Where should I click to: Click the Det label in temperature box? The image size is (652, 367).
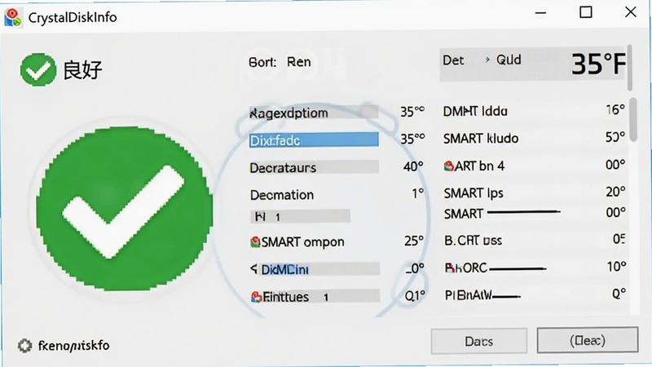click(453, 60)
